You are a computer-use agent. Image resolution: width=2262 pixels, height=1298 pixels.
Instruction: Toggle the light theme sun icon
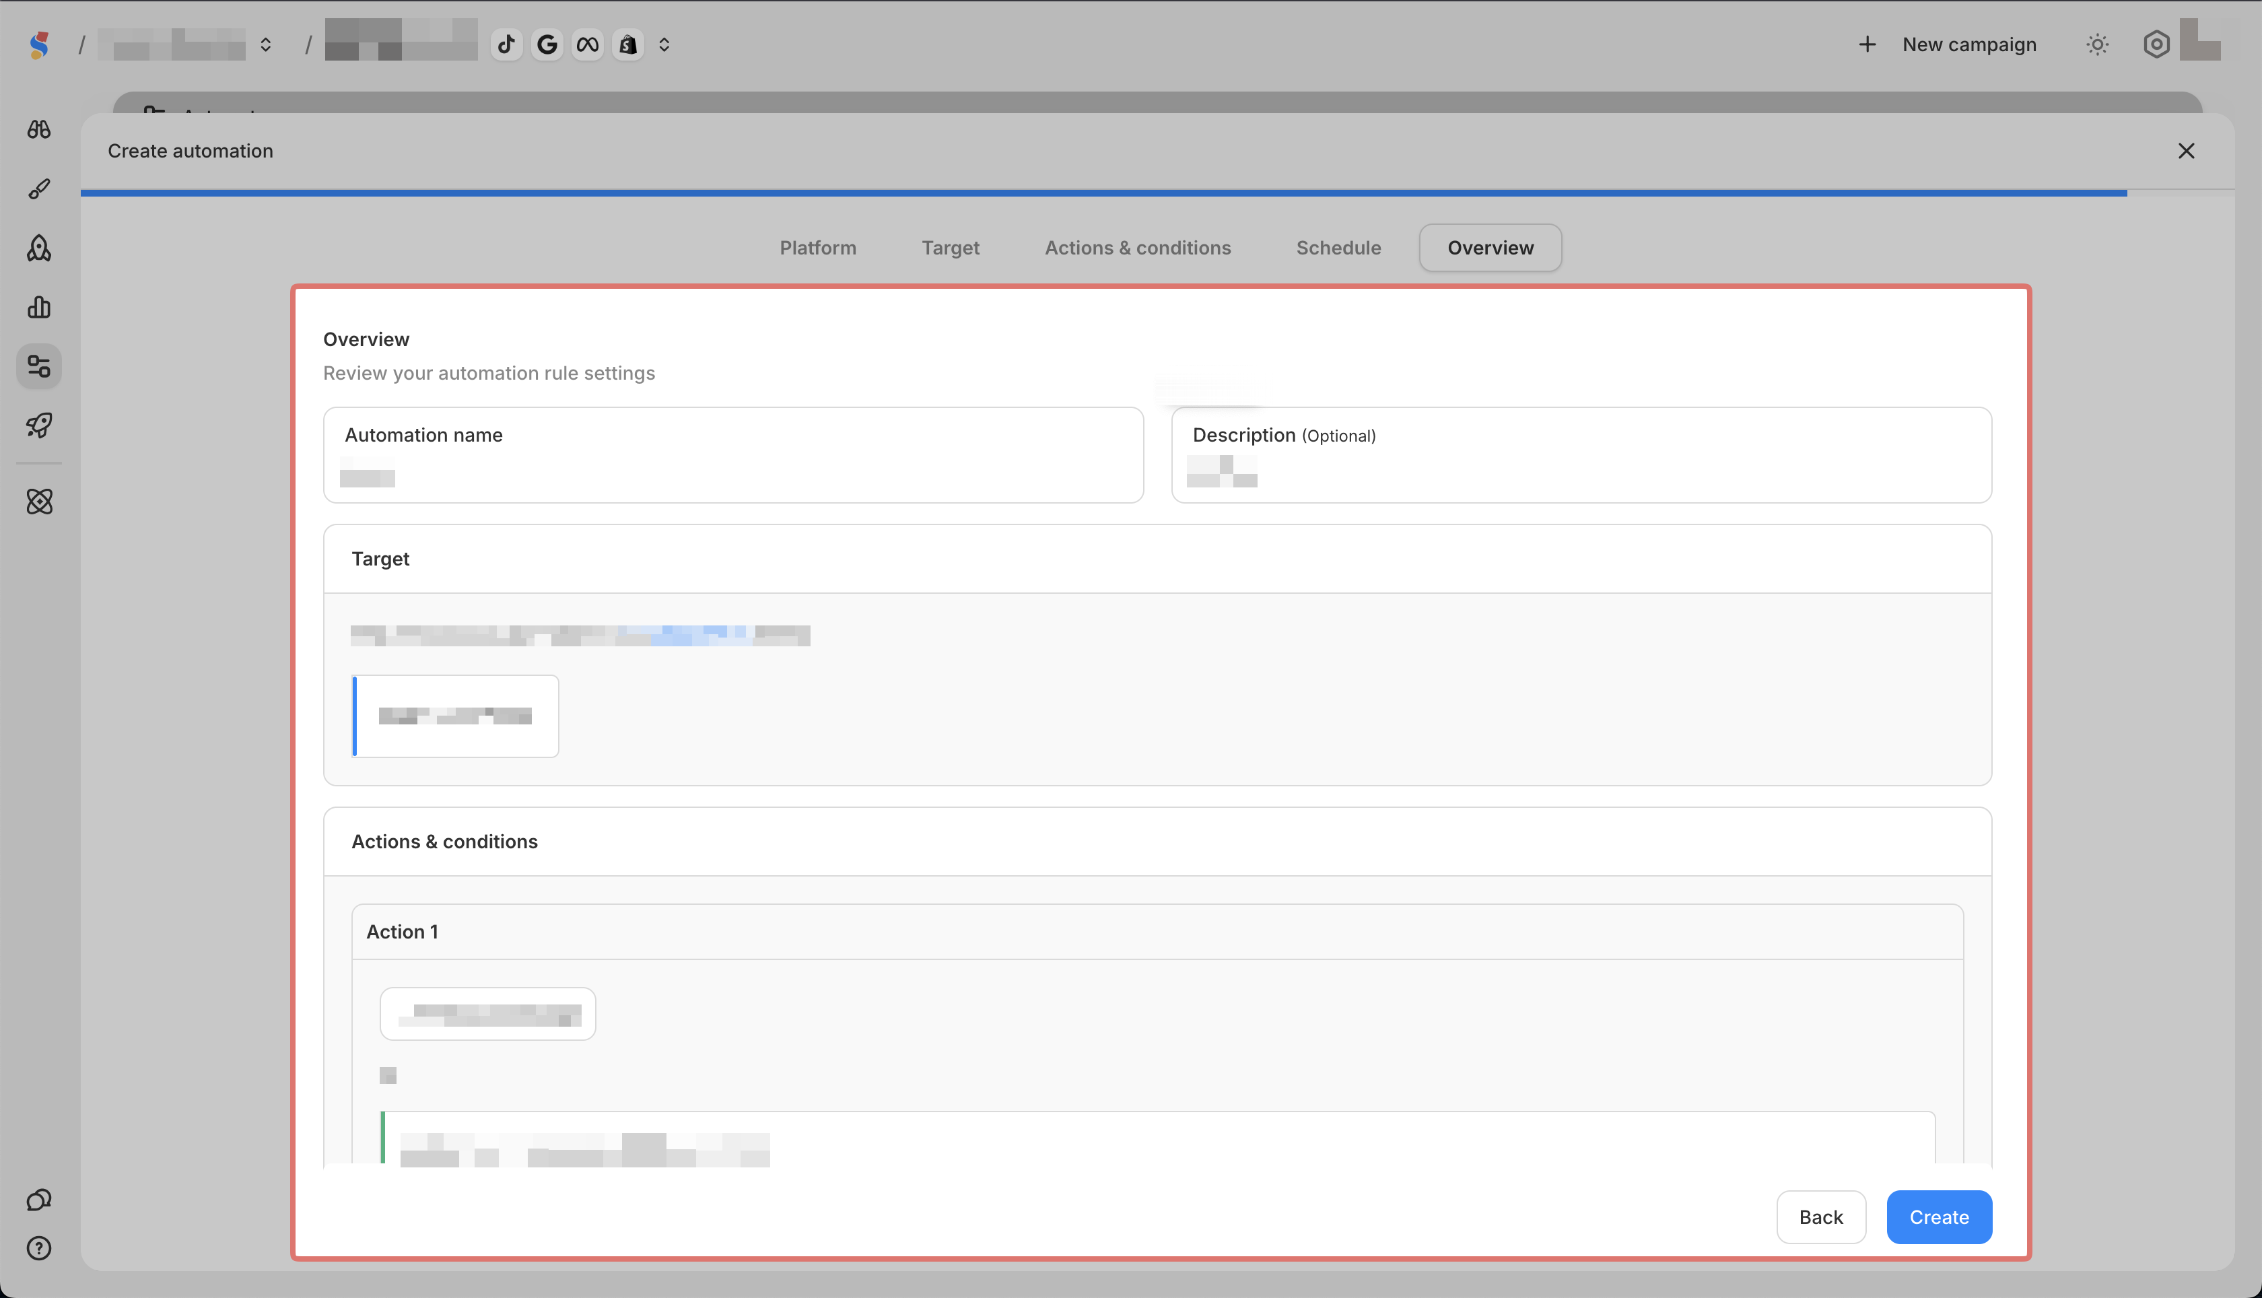(x=2097, y=44)
